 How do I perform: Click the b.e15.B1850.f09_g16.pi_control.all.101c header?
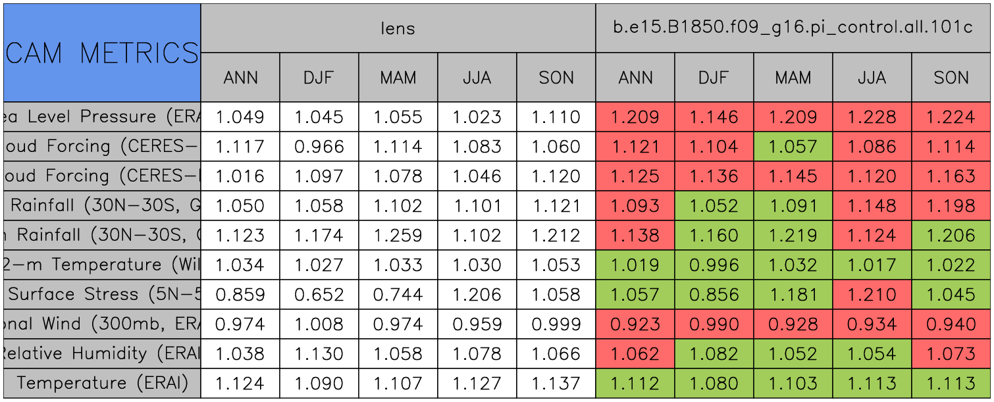coord(793,28)
